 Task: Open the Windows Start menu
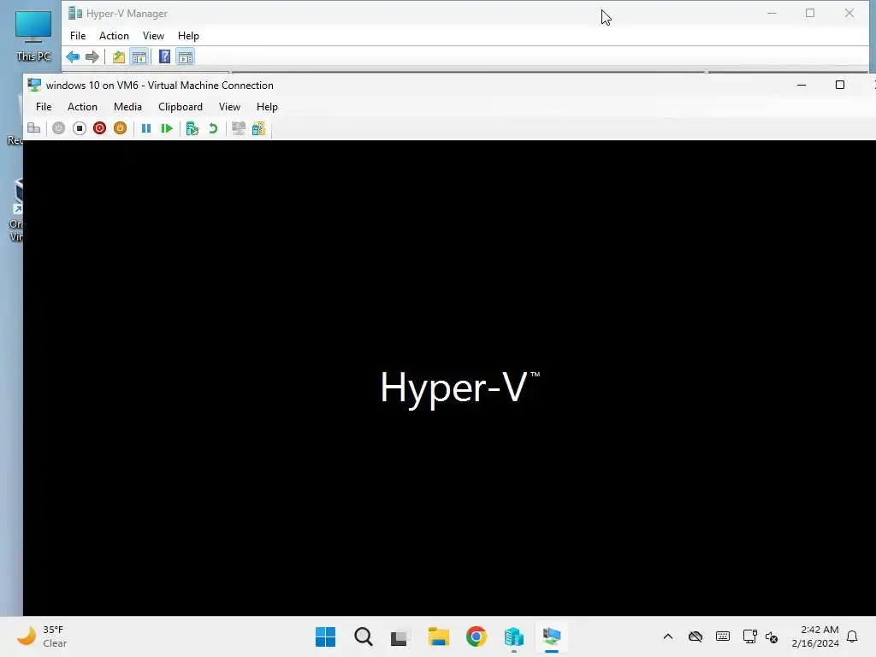tap(326, 636)
